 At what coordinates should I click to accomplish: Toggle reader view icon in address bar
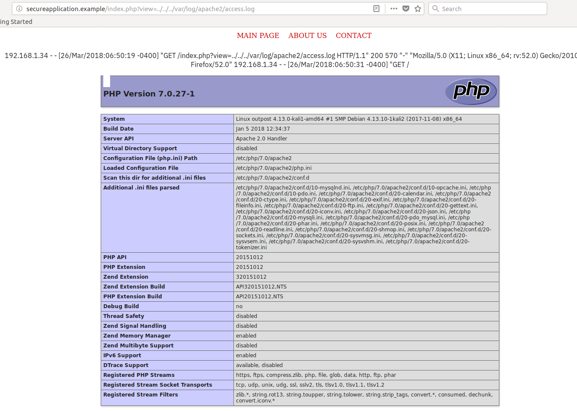(x=376, y=9)
